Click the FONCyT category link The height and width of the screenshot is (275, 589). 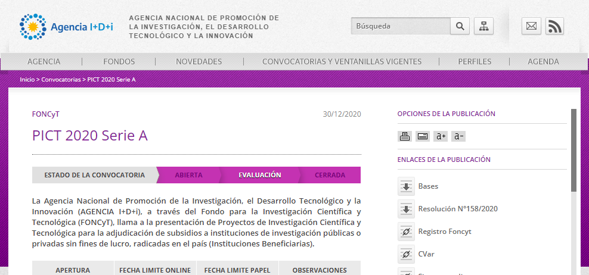click(46, 114)
